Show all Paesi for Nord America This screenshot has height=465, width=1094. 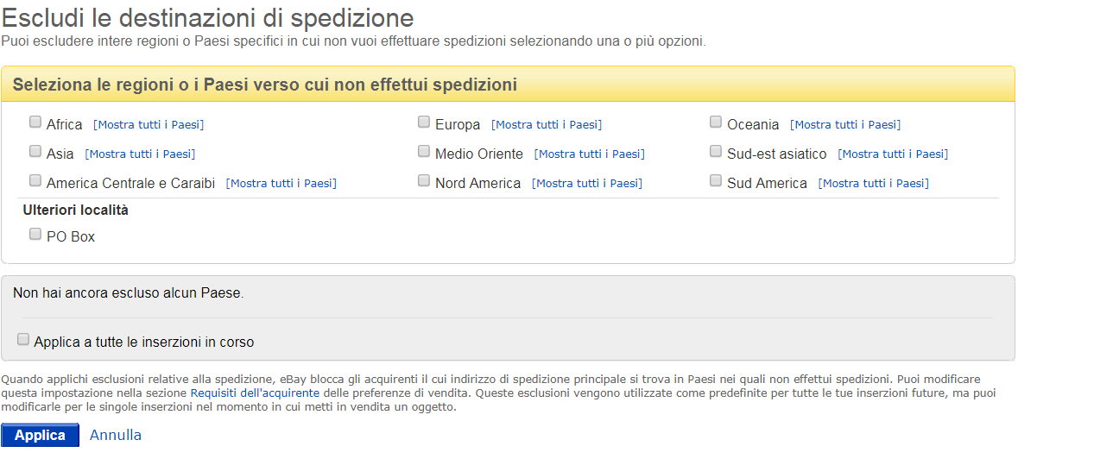[x=587, y=184]
